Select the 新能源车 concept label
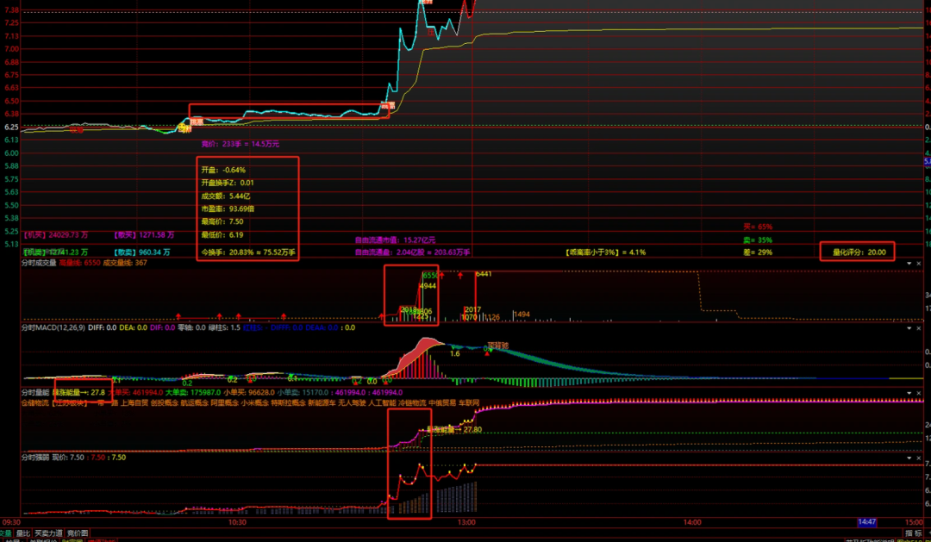 (322, 403)
